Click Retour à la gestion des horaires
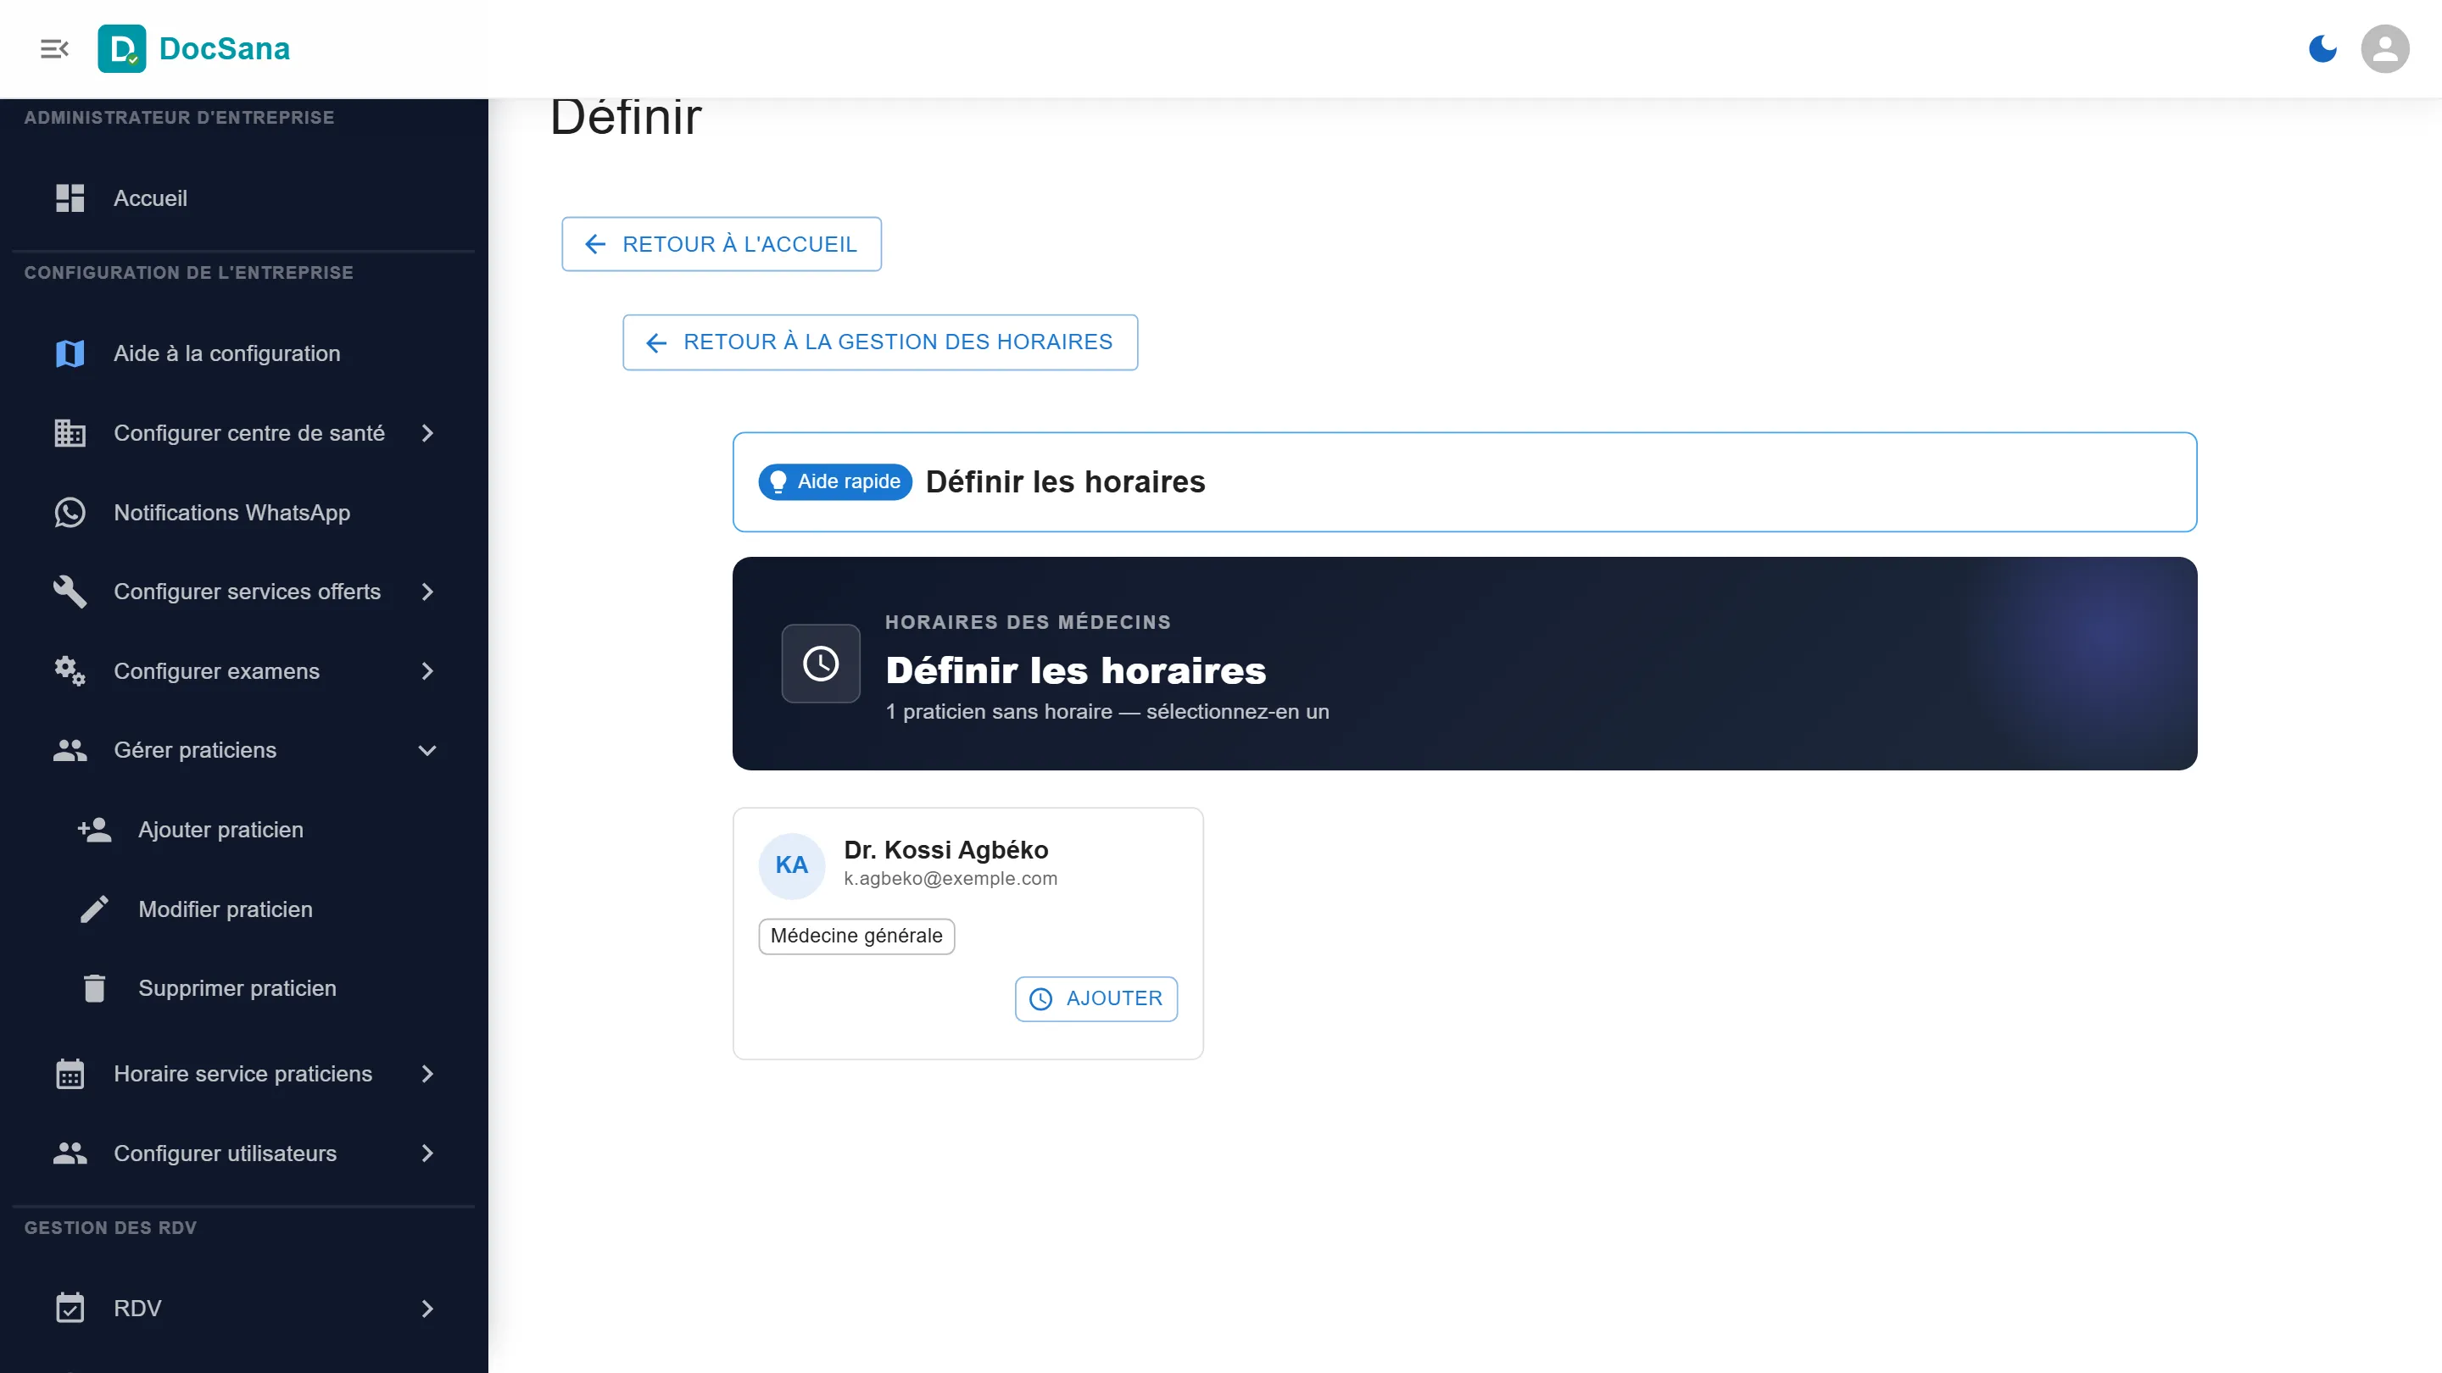This screenshot has width=2442, height=1373. 880,342
